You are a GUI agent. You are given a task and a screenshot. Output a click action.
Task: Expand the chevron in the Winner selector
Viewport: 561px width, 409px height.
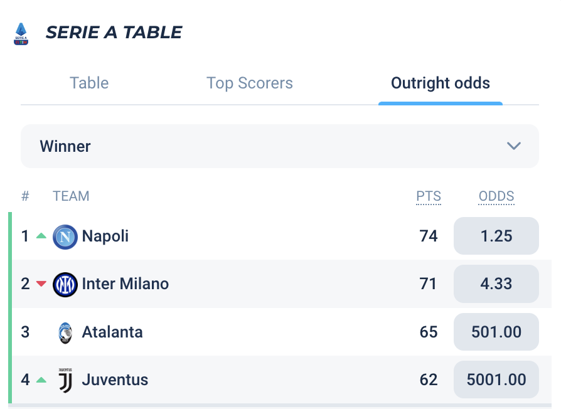pyautogui.click(x=514, y=146)
